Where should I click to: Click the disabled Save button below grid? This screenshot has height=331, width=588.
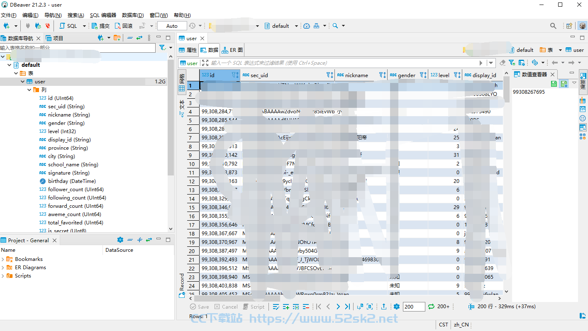point(200,307)
